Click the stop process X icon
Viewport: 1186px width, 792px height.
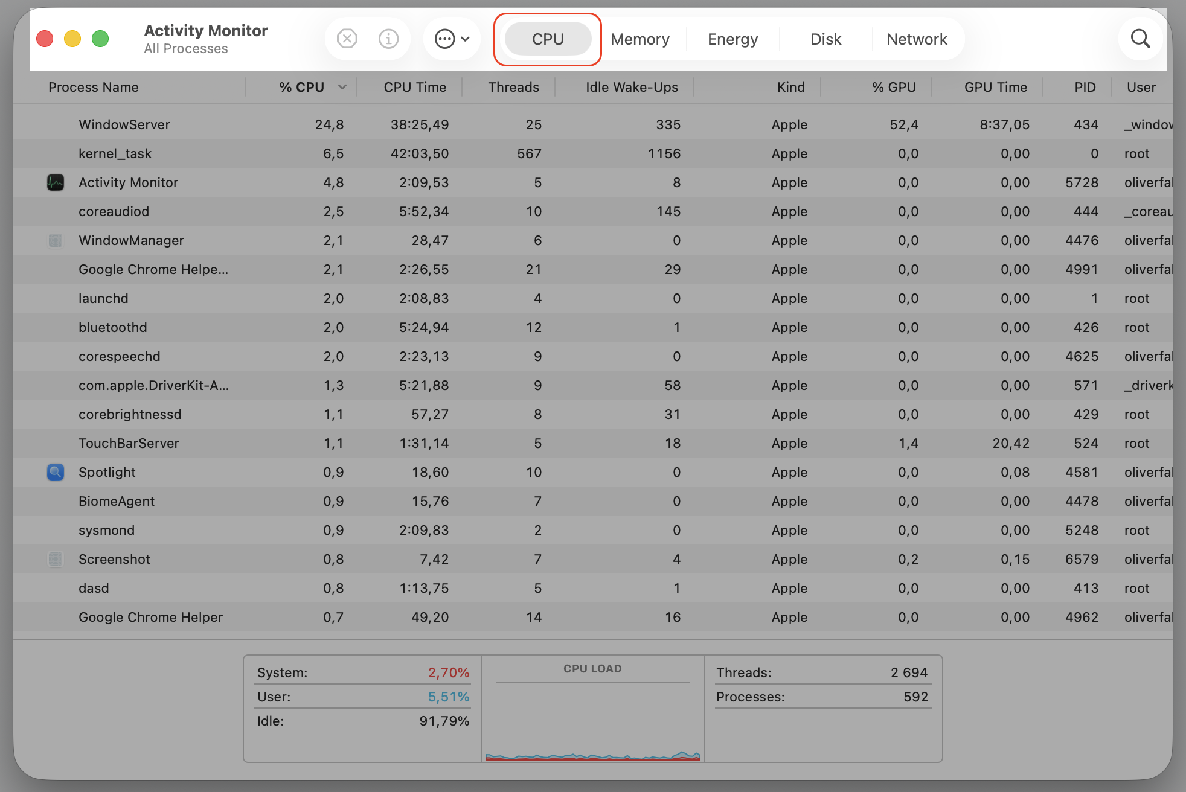coord(347,39)
